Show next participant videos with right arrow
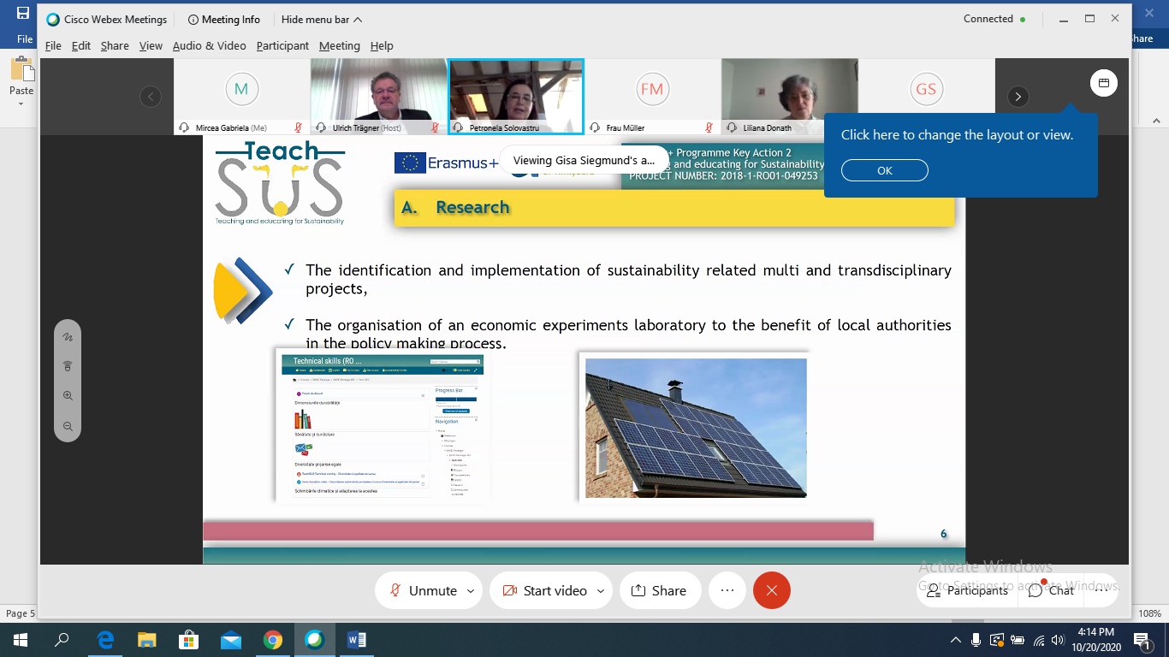Image resolution: width=1169 pixels, height=657 pixels. [1018, 97]
